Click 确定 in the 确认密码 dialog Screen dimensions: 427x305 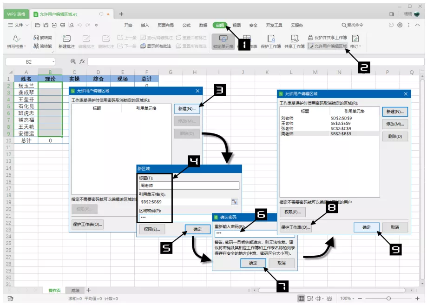(x=253, y=263)
